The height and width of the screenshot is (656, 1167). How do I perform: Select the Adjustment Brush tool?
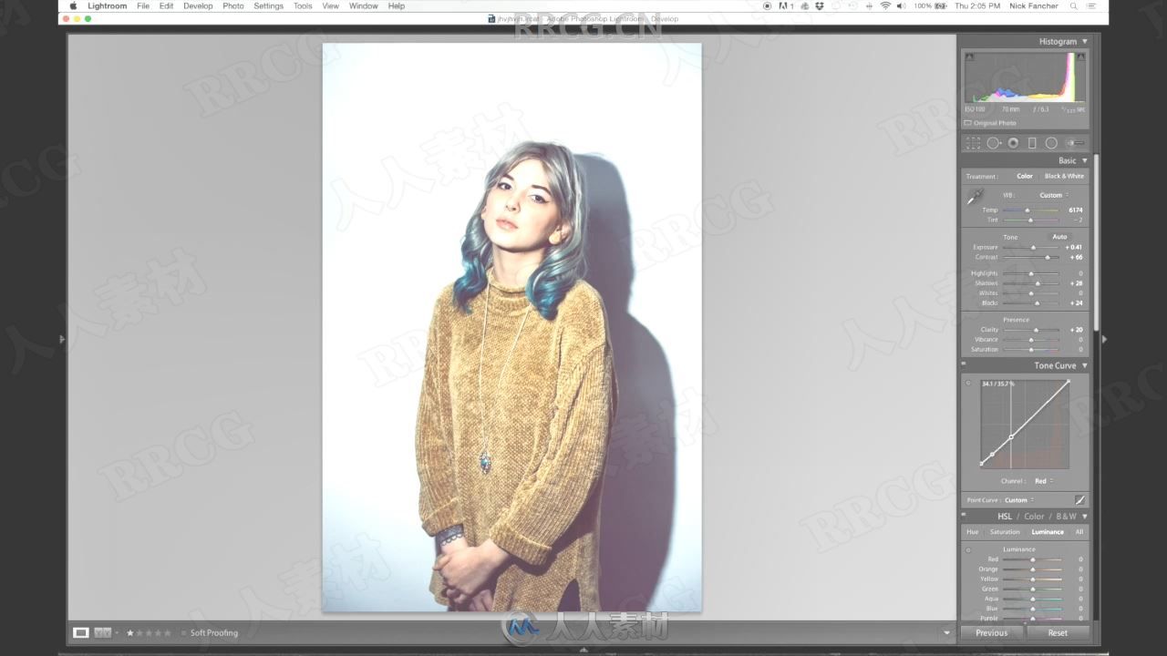click(1076, 143)
